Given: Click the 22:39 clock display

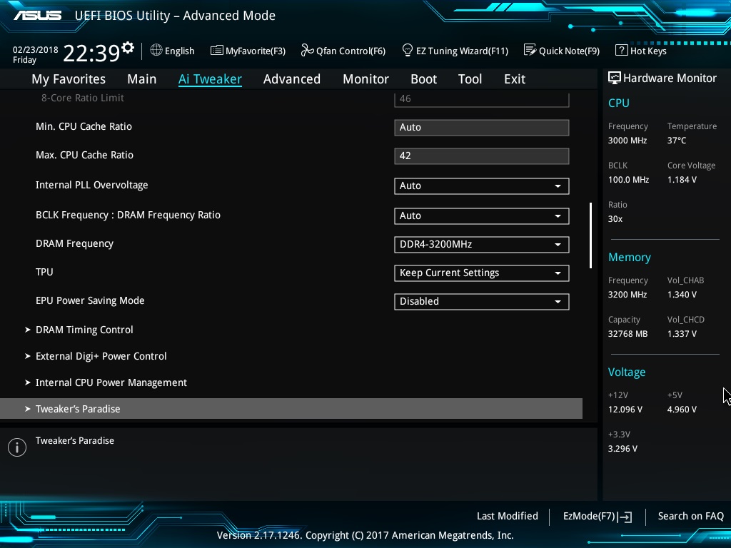Looking at the screenshot, I should pyautogui.click(x=91, y=54).
